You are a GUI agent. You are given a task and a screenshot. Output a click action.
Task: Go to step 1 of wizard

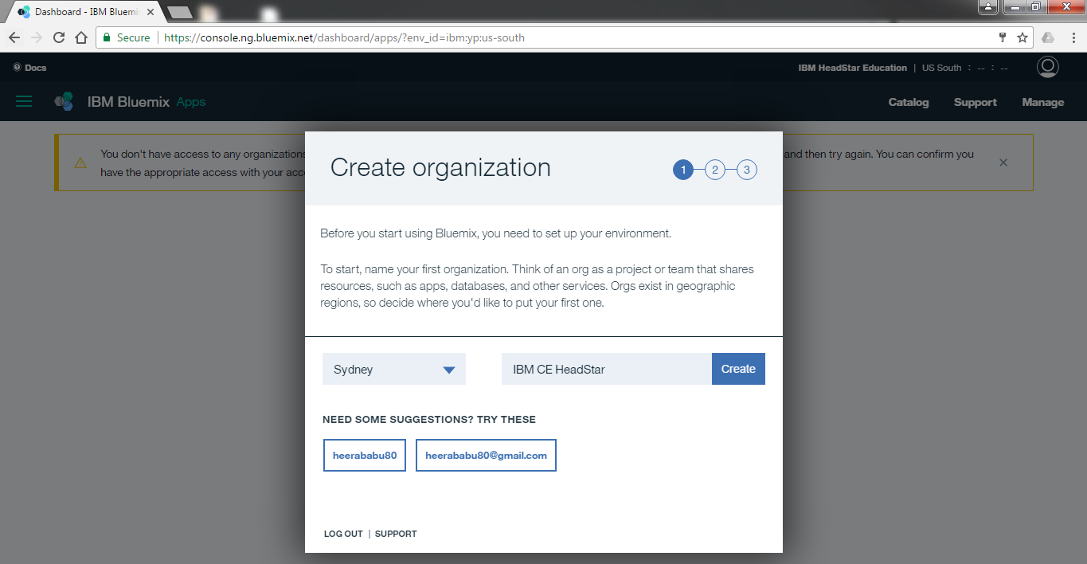683,170
